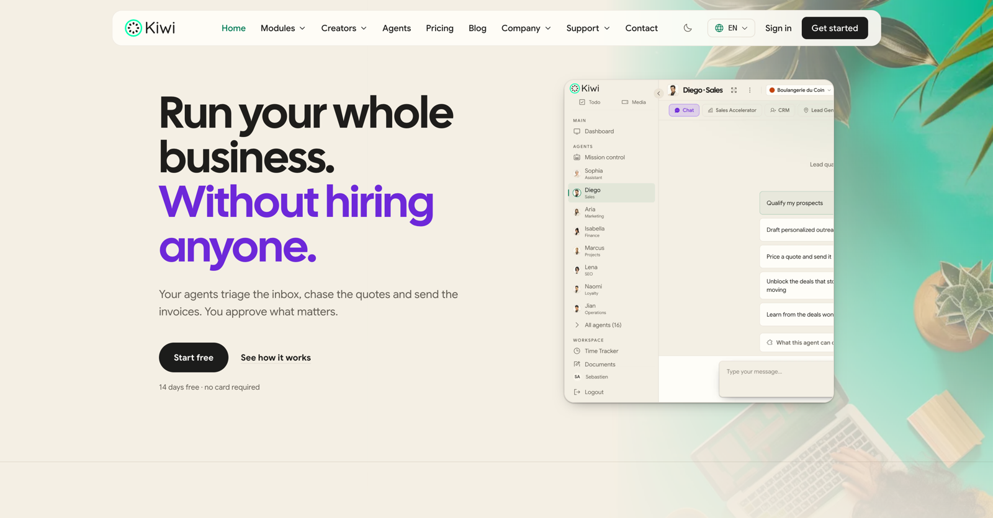993x518 pixels.
Task: Click the Documents edit icon
Action: coord(577,364)
